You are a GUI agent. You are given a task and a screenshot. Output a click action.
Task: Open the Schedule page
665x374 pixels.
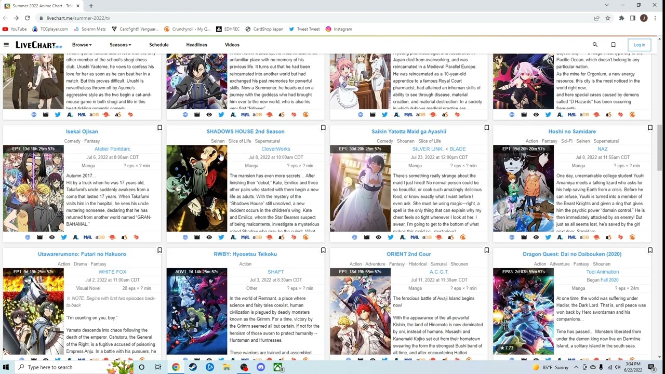pos(158,45)
